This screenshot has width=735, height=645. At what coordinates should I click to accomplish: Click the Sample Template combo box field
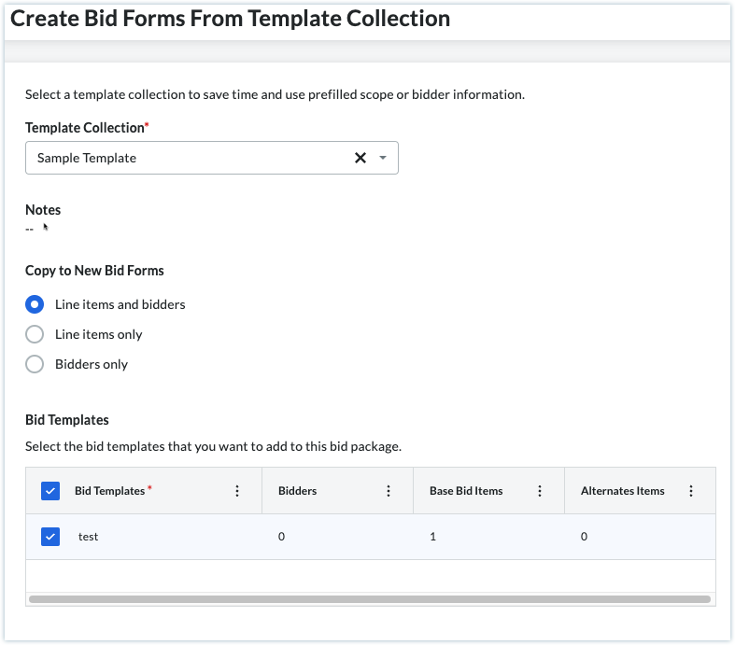click(x=187, y=159)
